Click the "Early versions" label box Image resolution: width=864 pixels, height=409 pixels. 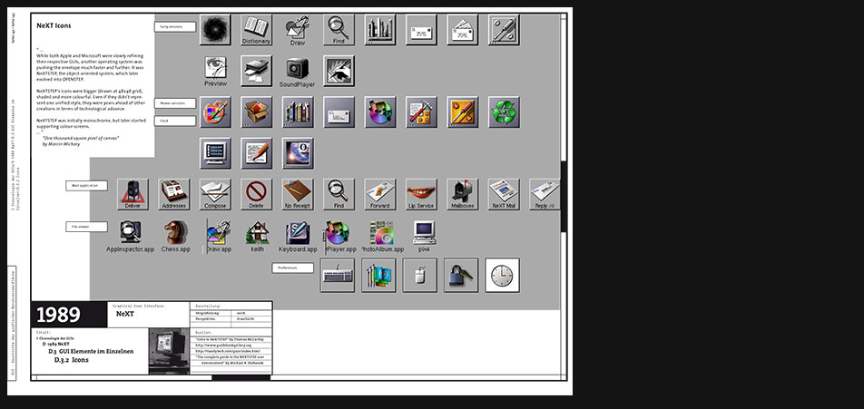pyautogui.click(x=174, y=27)
